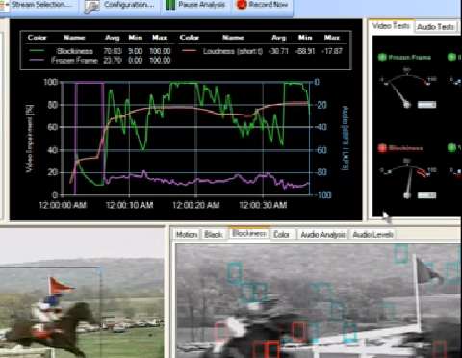
Task: Click the 12:00:10 AM time axis label
Action: click(130, 205)
